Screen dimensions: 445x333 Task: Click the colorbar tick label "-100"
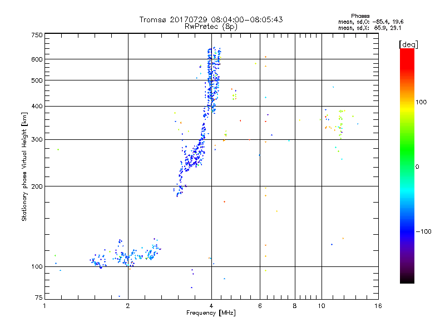click(x=423, y=231)
